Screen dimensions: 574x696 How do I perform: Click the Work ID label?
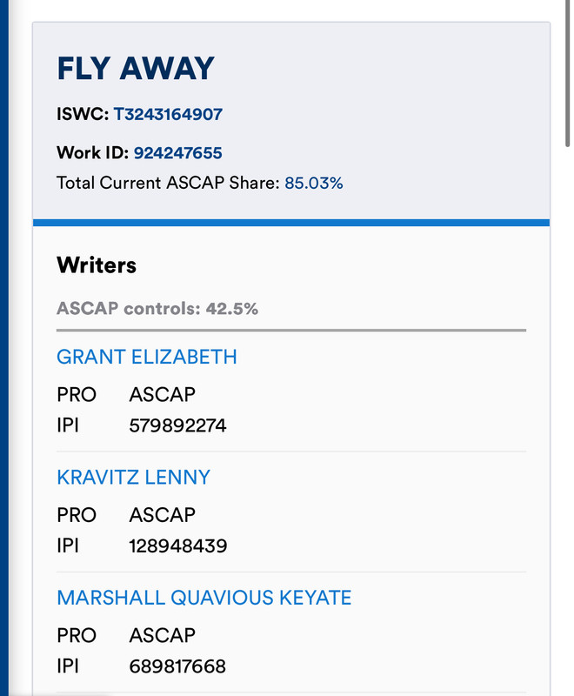pyautogui.click(x=93, y=153)
